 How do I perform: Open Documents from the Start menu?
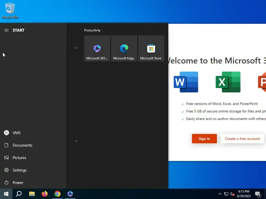(x=33, y=145)
